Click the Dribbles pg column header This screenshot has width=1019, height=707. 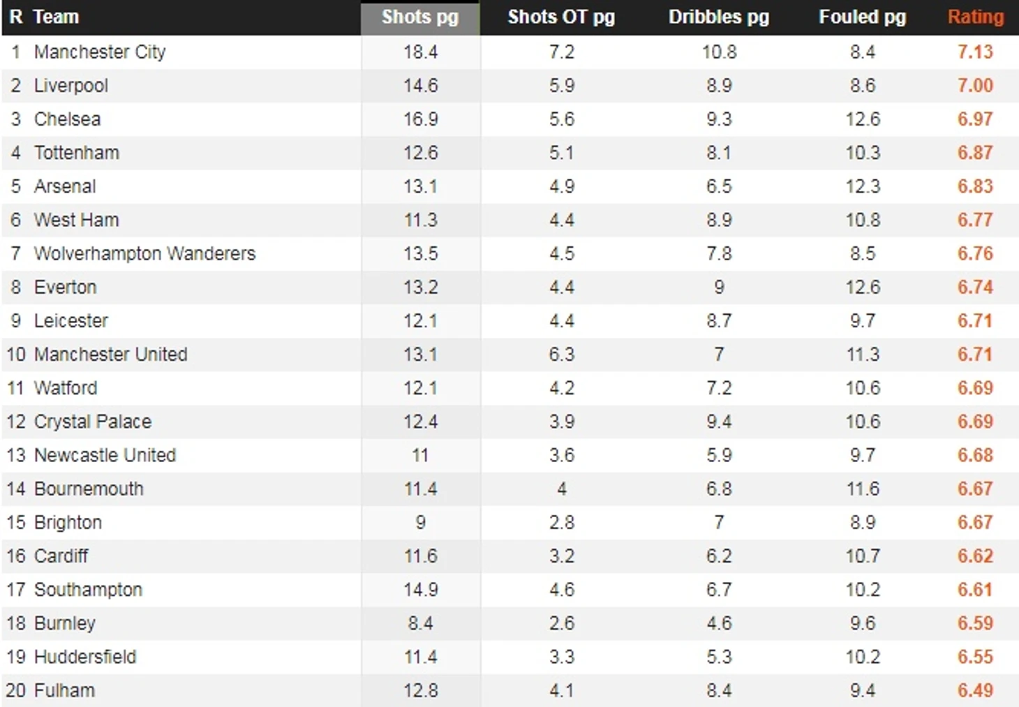click(719, 17)
